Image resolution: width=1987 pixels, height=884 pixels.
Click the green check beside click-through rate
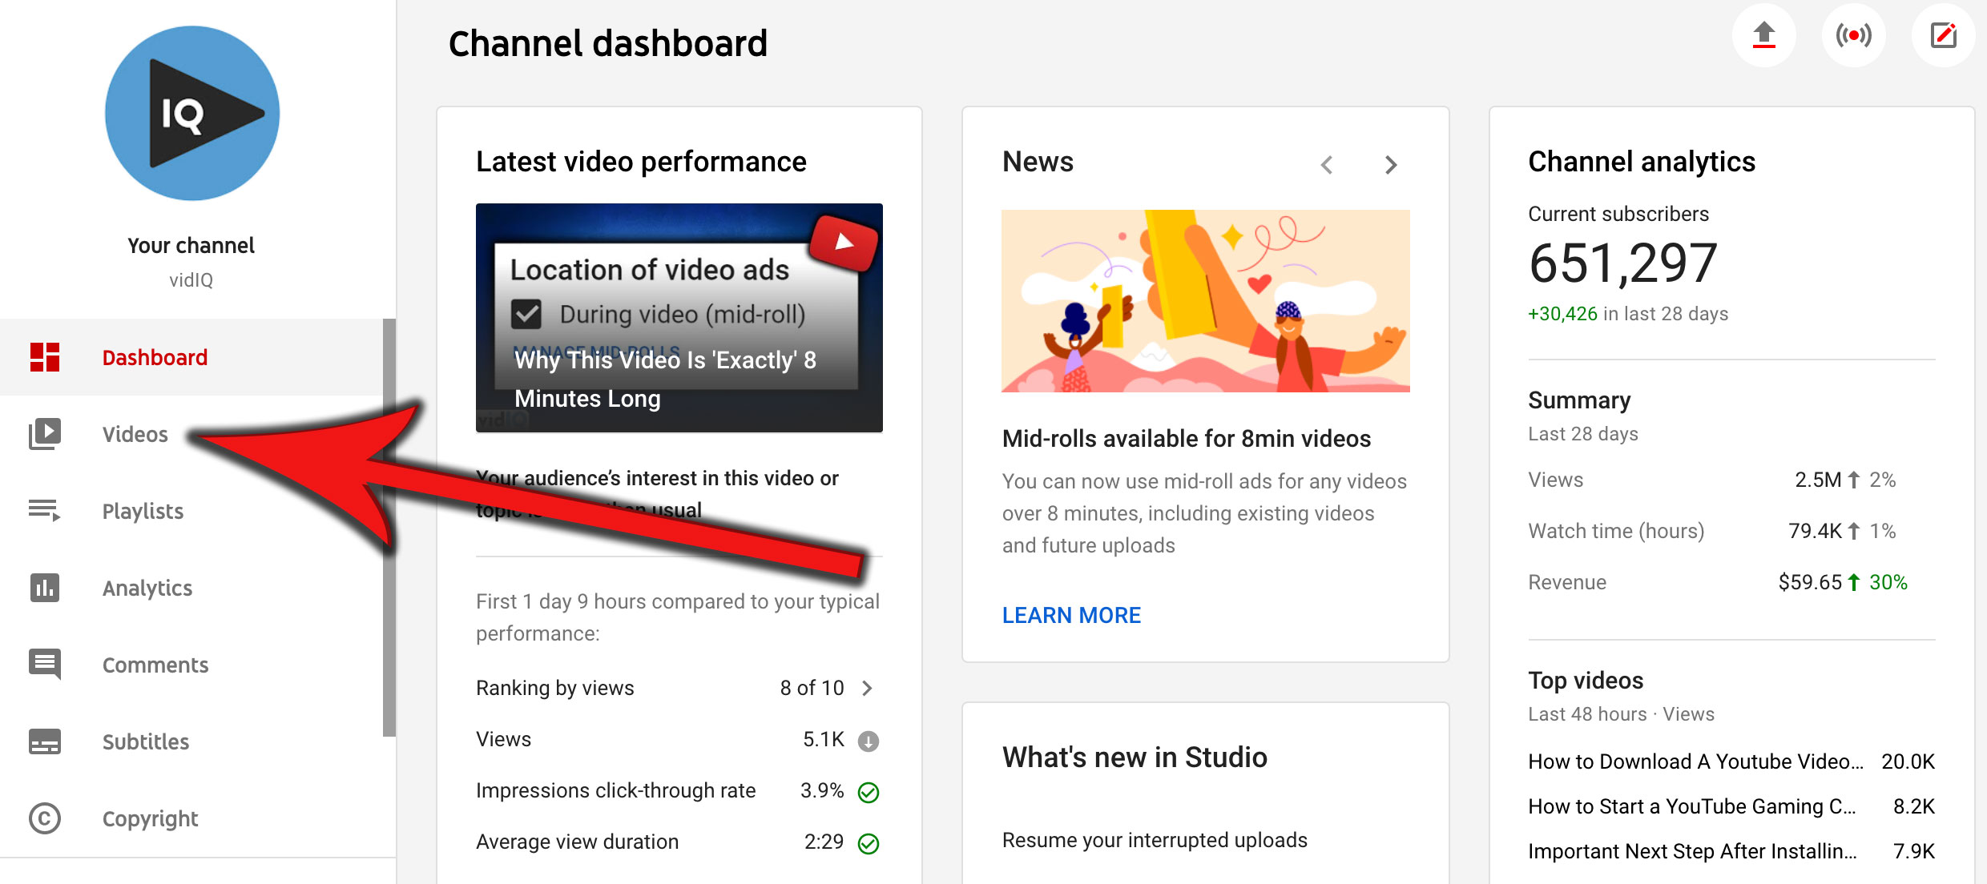coord(869,792)
